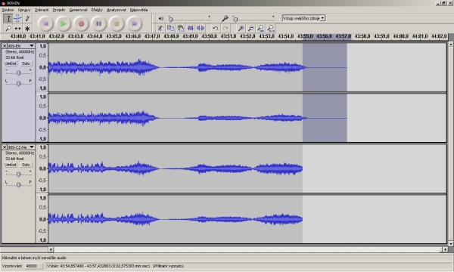
Task: Click the horizontal scrollbar left arrow
Action: [51, 249]
